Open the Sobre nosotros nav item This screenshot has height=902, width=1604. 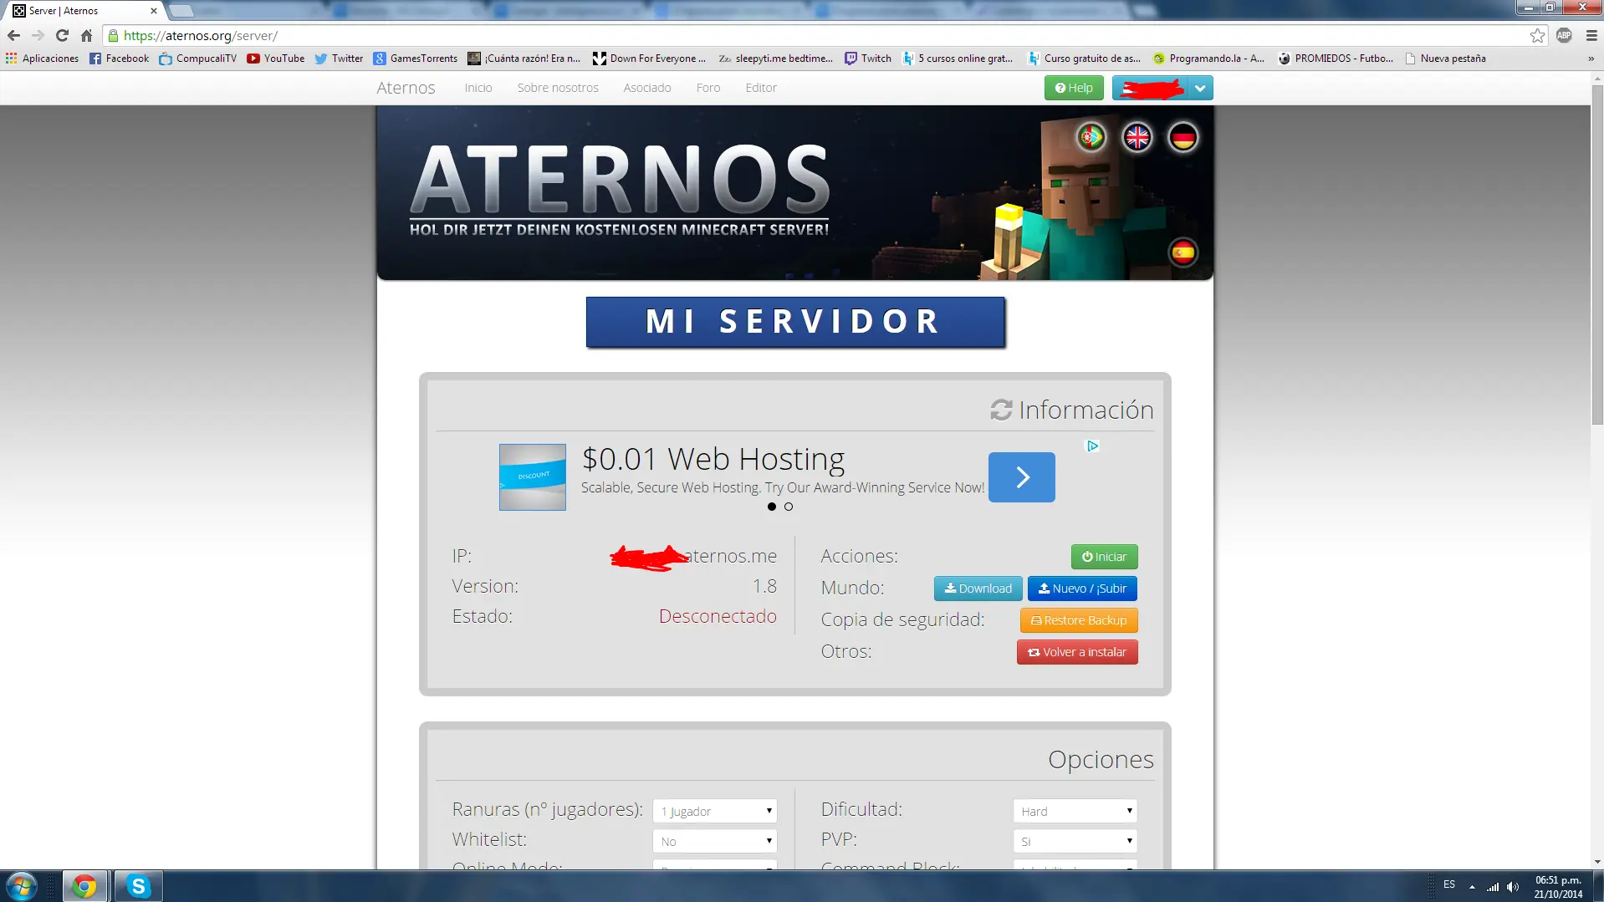pyautogui.click(x=558, y=88)
